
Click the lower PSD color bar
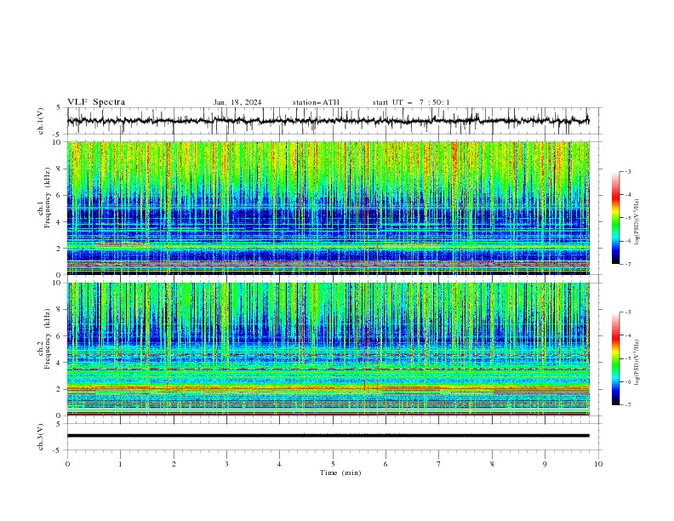click(615, 358)
